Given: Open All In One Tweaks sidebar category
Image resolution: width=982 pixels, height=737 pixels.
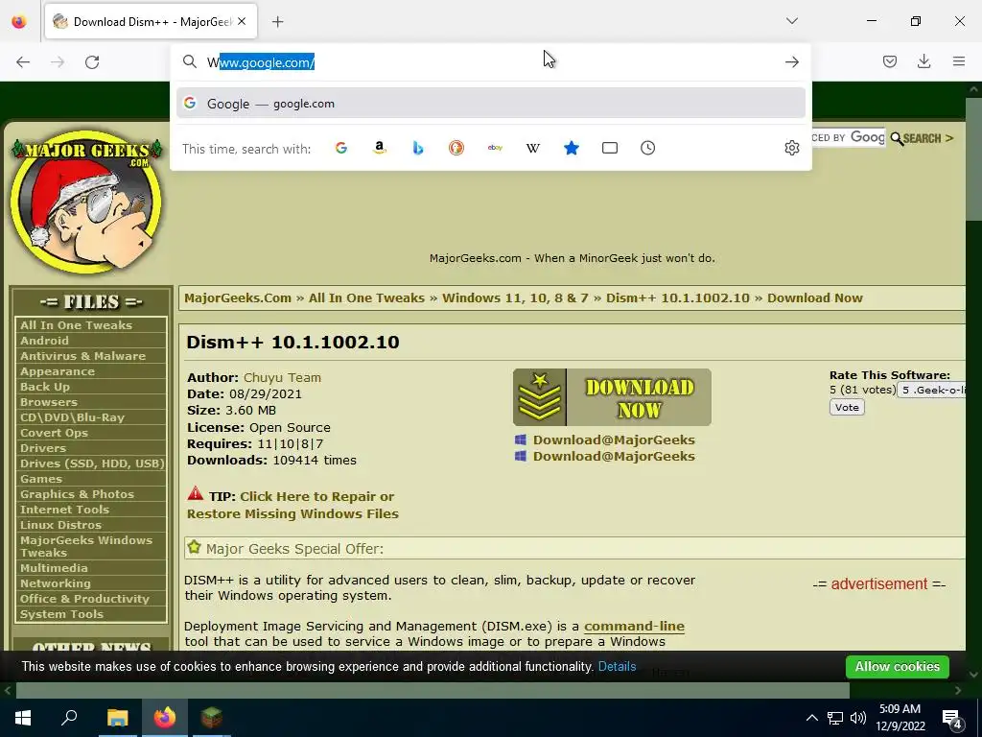Looking at the screenshot, I should click(76, 325).
